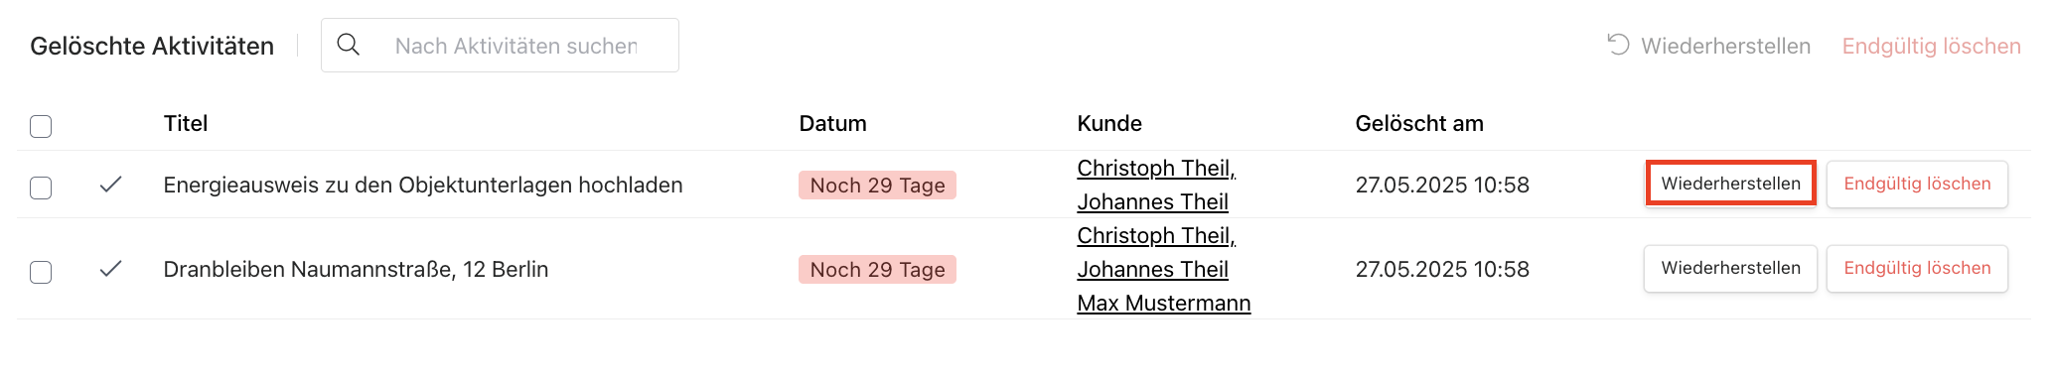This screenshot has width=2056, height=377.
Task: Open Johannes Theil link in first row
Action: (x=1153, y=201)
